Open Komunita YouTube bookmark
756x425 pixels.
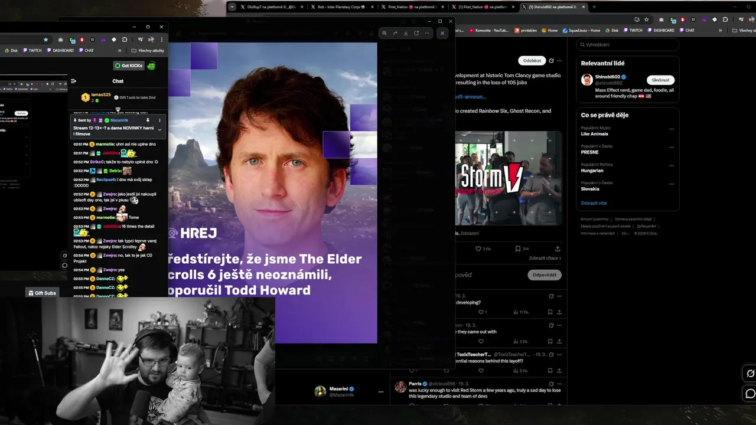point(488,30)
